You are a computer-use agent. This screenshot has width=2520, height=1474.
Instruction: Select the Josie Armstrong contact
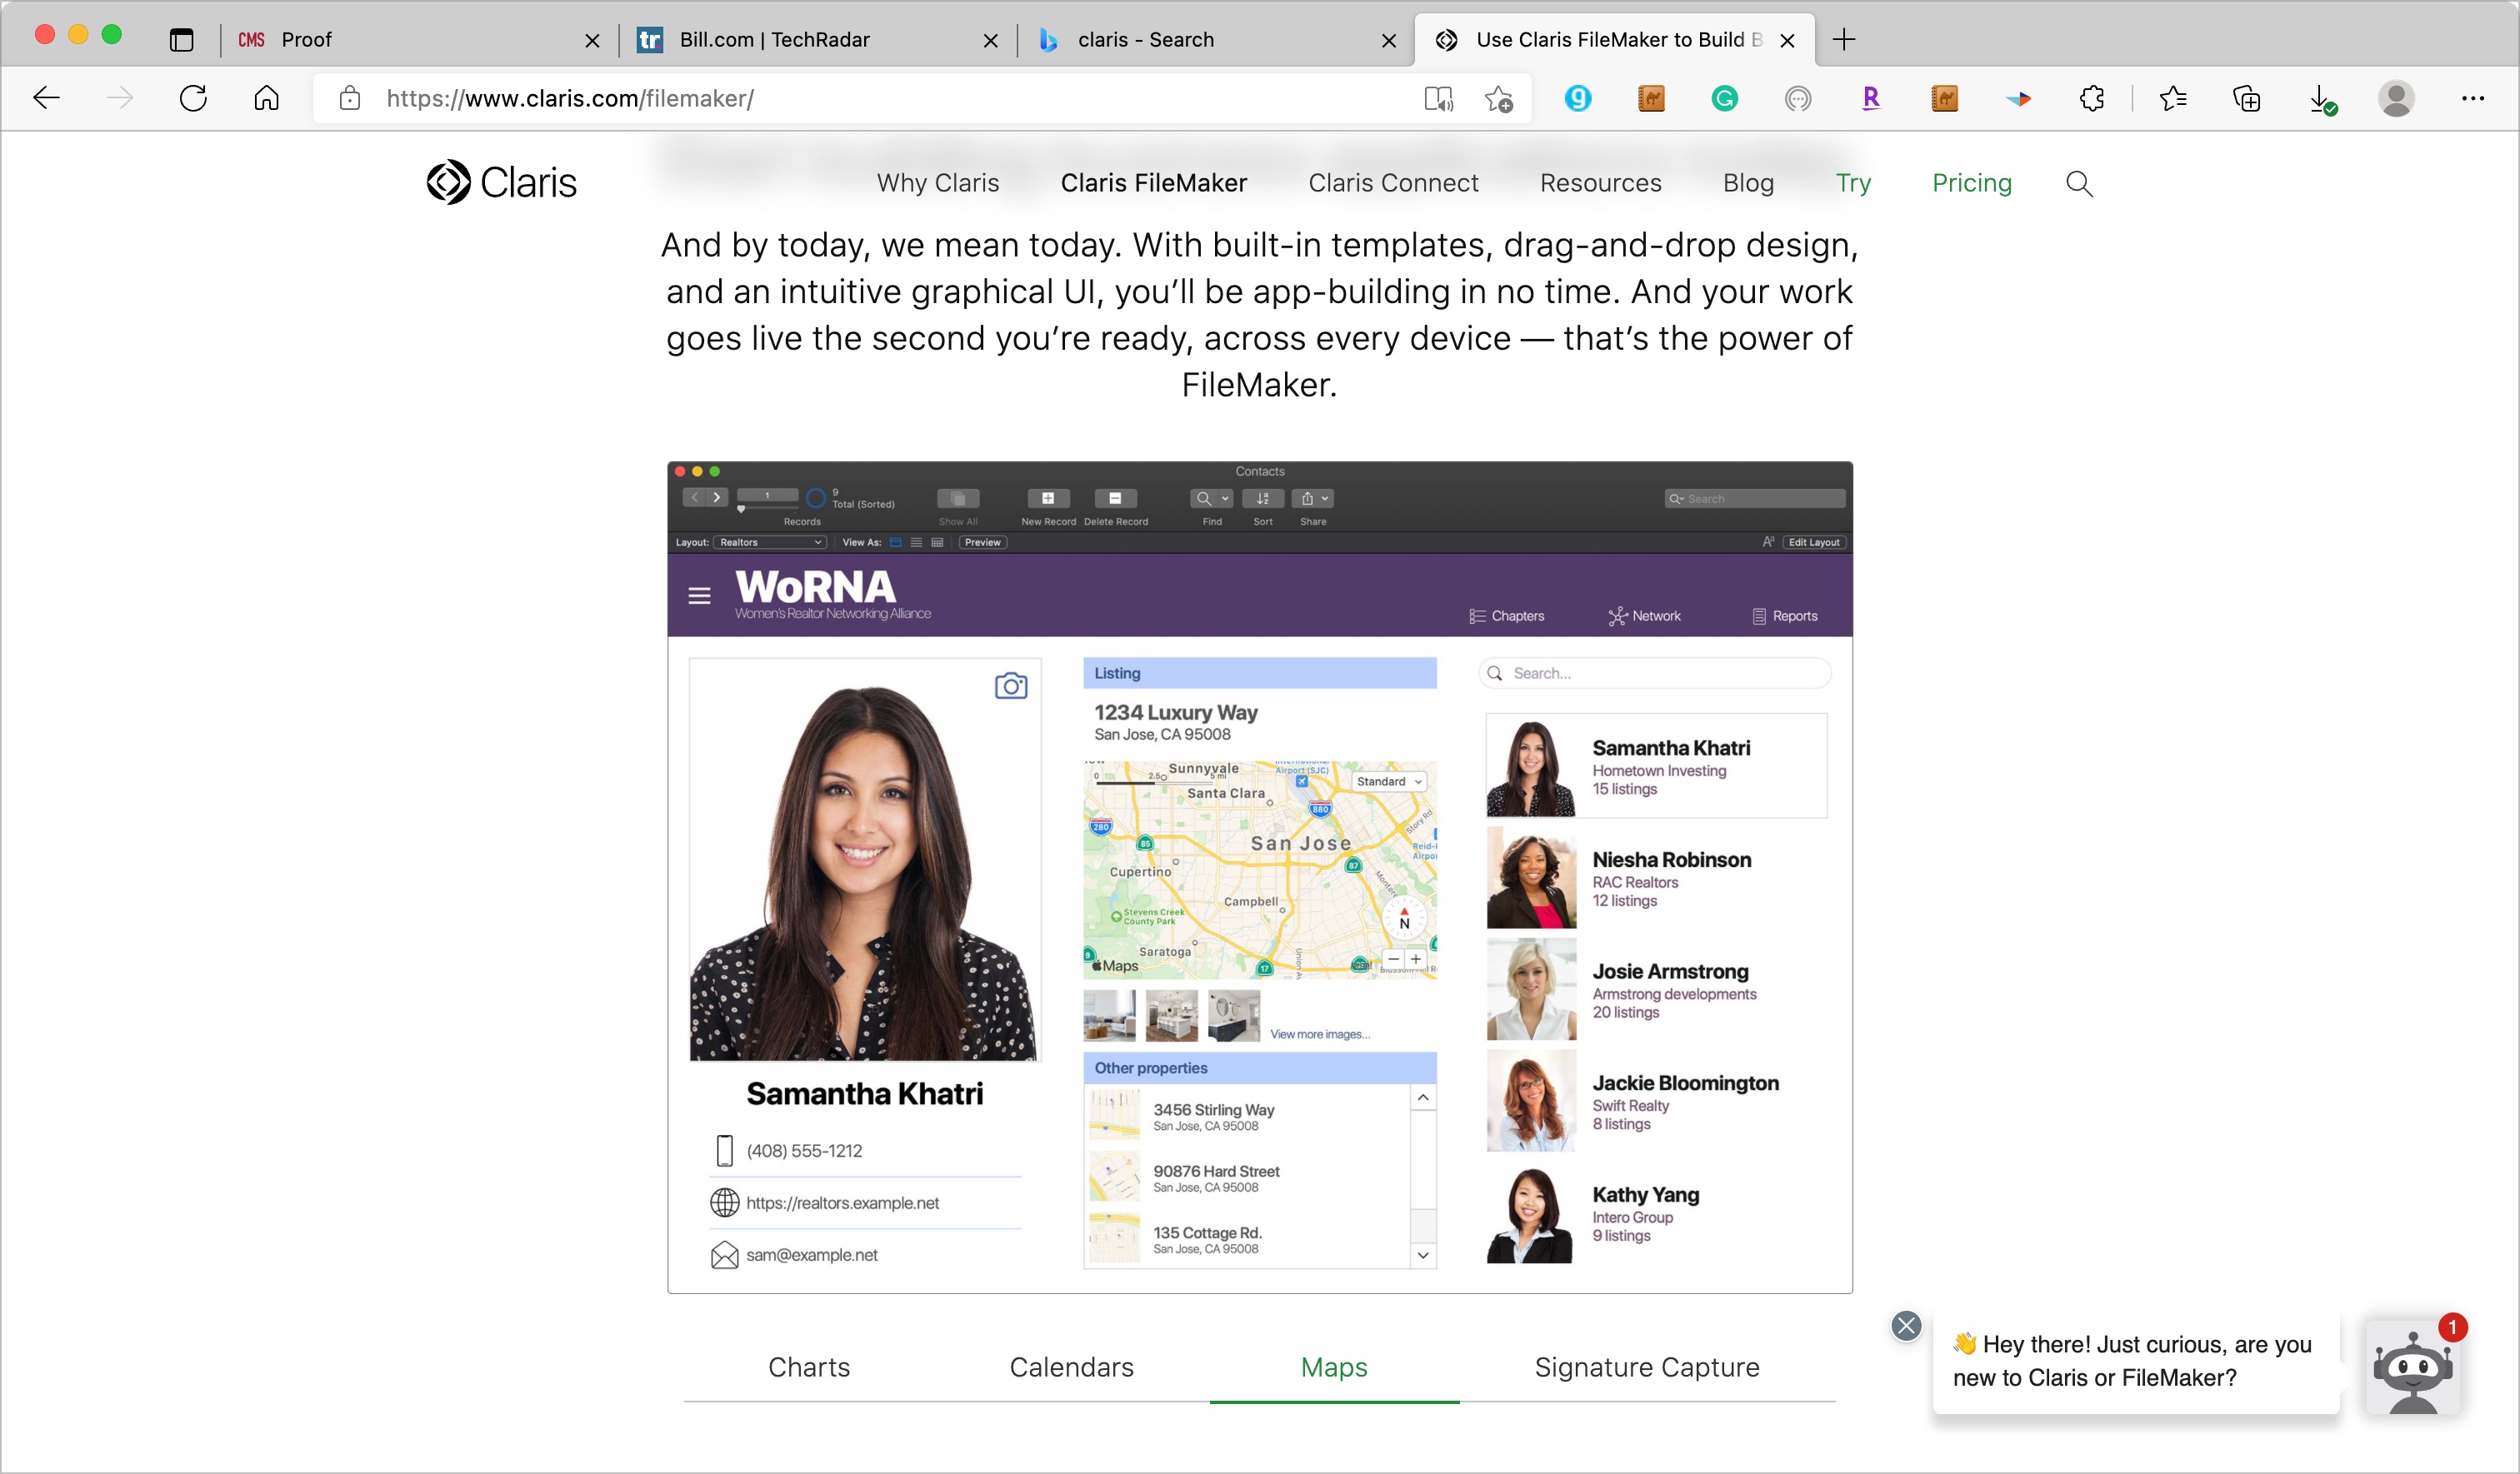click(x=1656, y=989)
